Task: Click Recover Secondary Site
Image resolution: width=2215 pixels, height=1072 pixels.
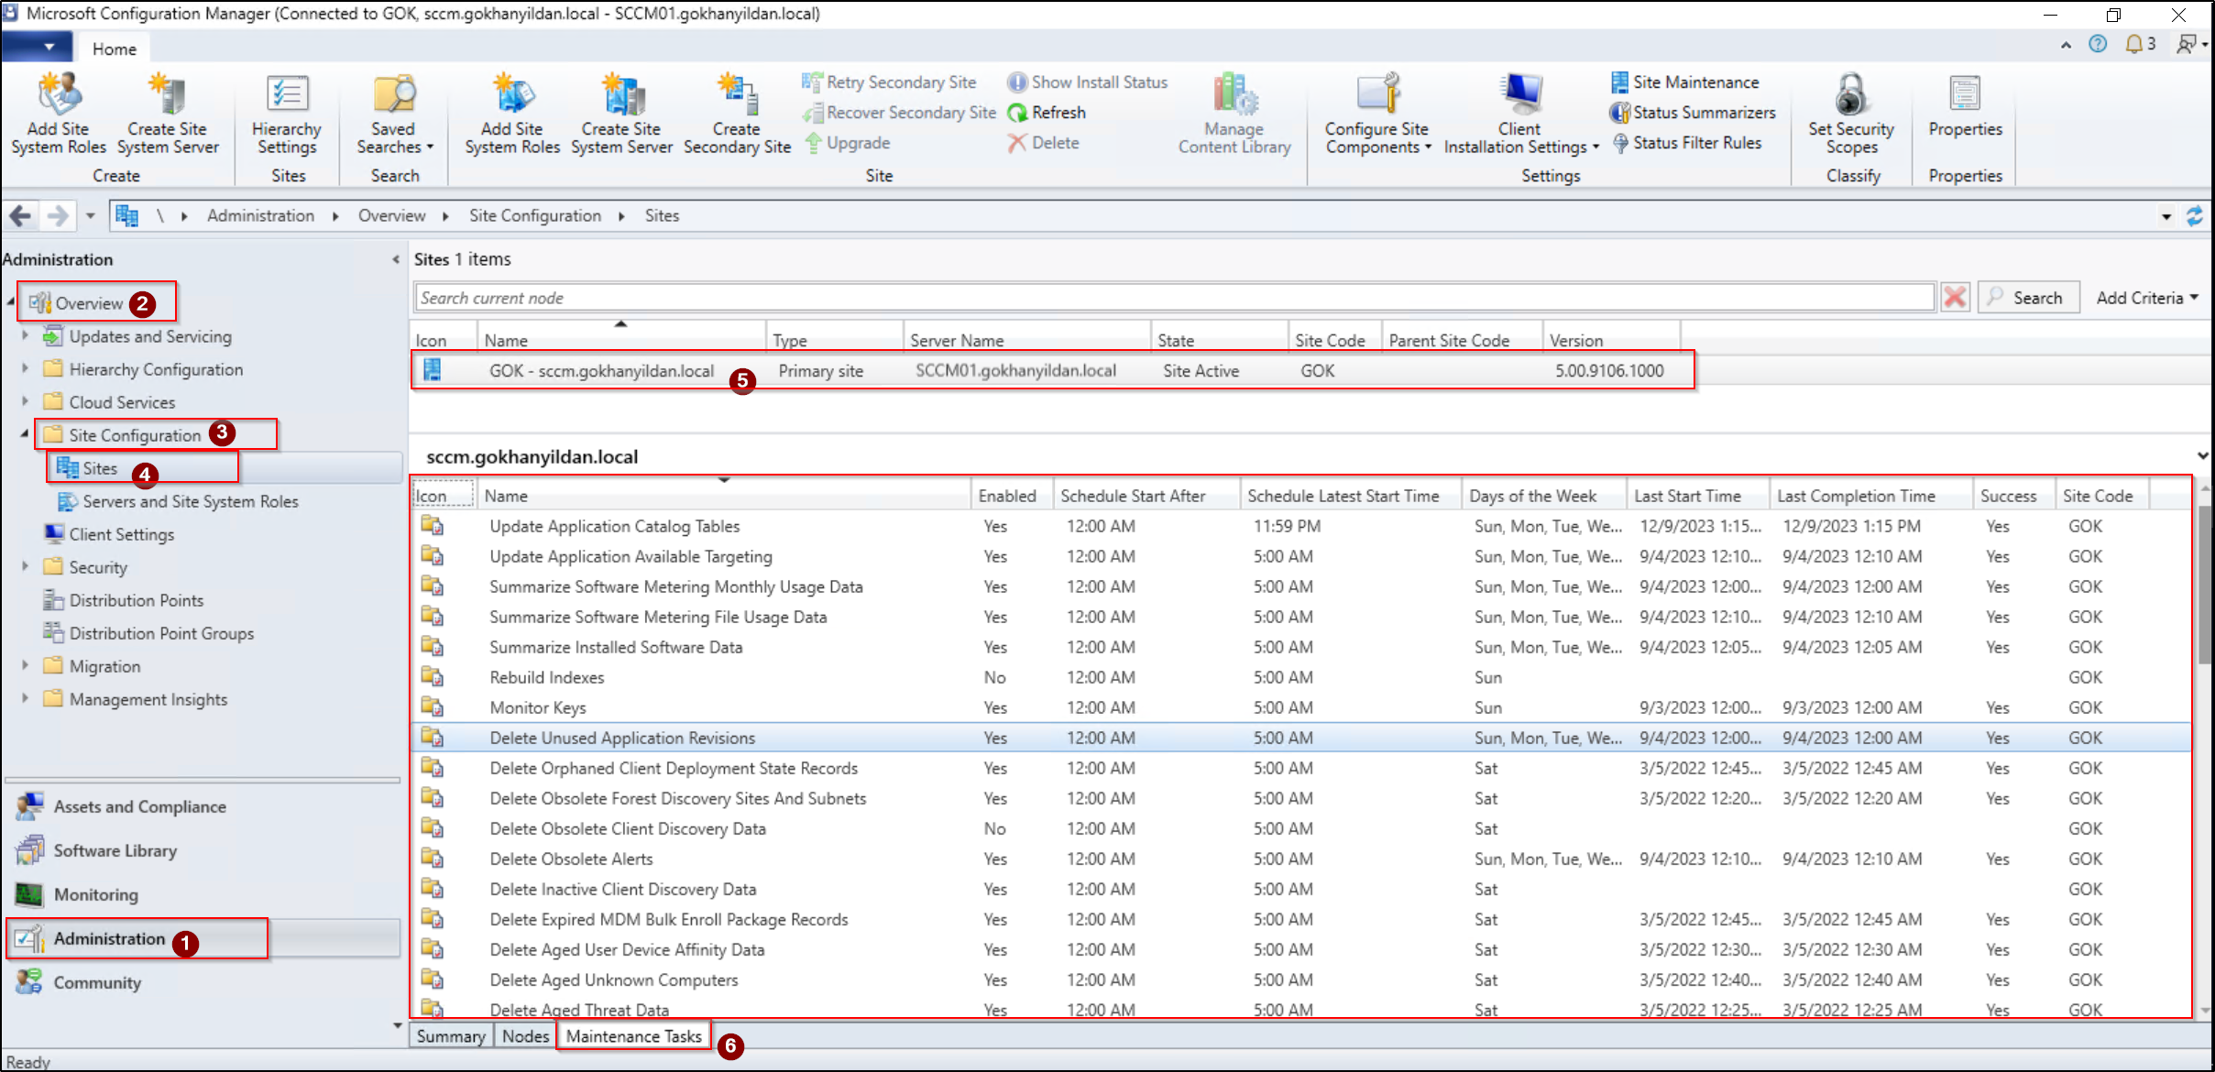Action: [899, 113]
